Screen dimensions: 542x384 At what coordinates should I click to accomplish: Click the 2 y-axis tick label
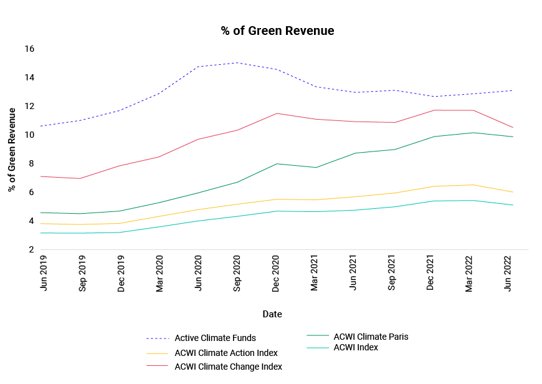(31, 249)
